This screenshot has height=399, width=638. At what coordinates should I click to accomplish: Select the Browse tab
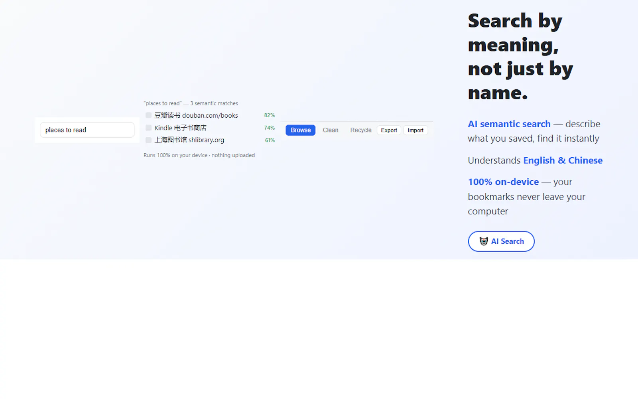click(x=300, y=130)
